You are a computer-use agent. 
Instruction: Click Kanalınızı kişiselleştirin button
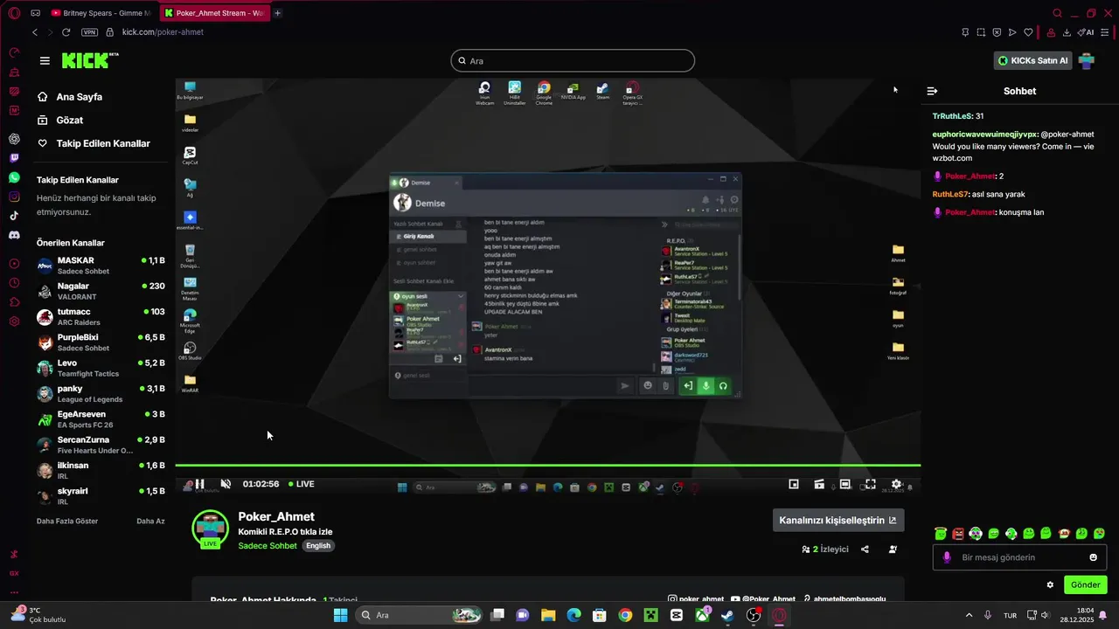tap(838, 520)
